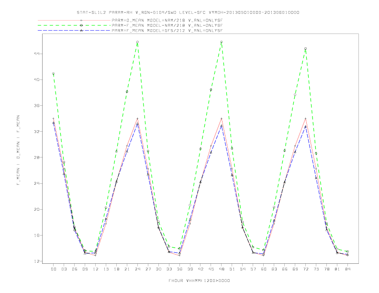This screenshot has height=293, width=379.
Task: Click y-axis tick label 24
Action: [x=37, y=183]
